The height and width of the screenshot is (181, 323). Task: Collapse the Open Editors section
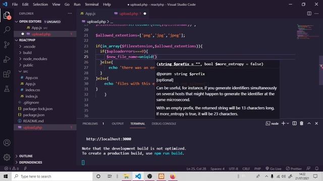[x=17, y=22]
